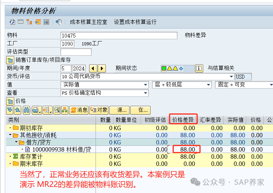Viewport: 273px width, 193px height.
Task: Click the empty 评估类型 field
Action: (76, 52)
